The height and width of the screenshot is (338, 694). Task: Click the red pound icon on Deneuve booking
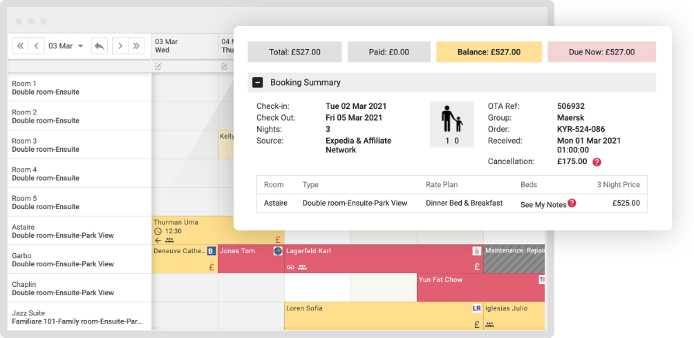[x=211, y=267]
